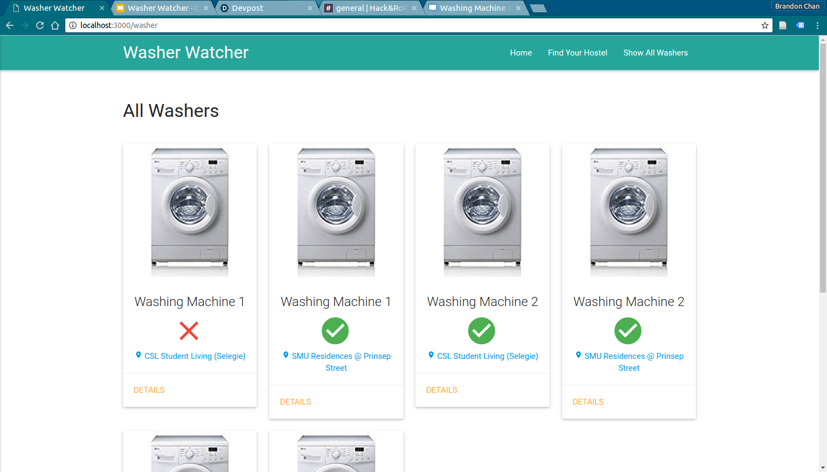Click the Brandon Chan profile button
This screenshot has width=827, height=472.
(x=797, y=6)
